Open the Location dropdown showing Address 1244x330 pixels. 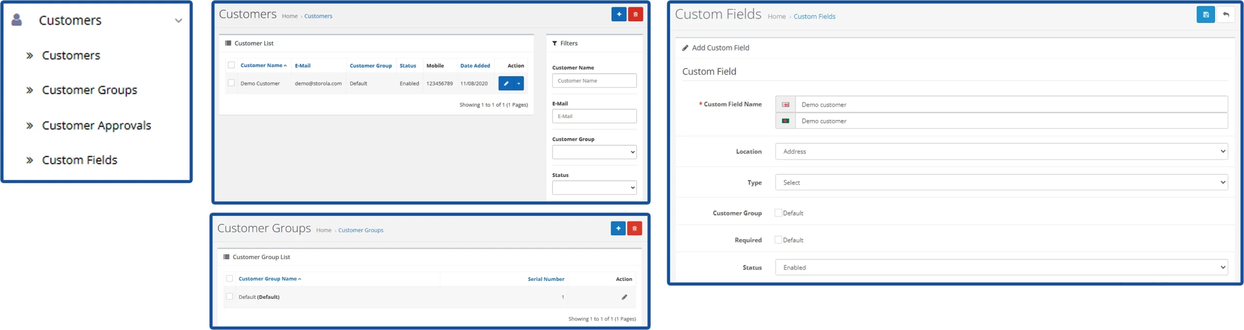(x=1001, y=152)
